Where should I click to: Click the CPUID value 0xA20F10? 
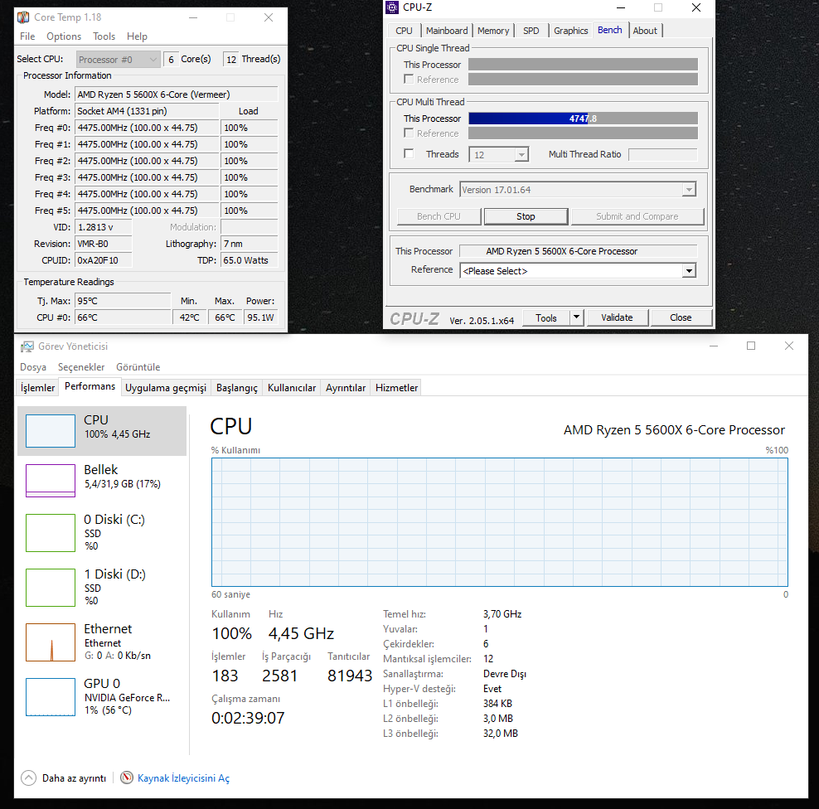[x=104, y=260]
